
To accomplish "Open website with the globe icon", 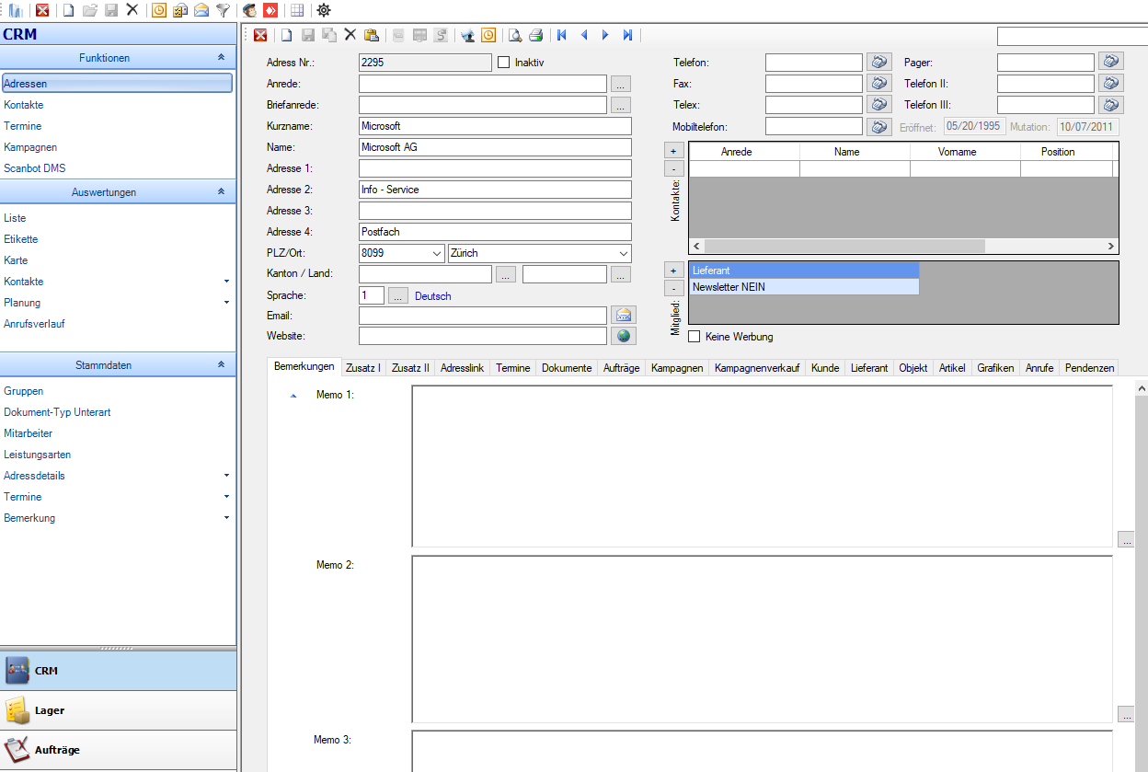I will tap(624, 336).
